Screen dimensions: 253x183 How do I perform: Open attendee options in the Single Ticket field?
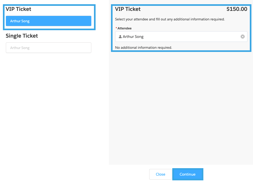point(48,48)
